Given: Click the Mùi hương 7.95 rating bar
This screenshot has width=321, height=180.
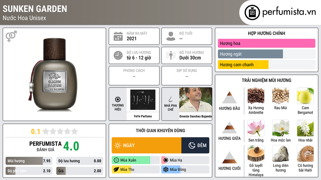Looking at the screenshot, I should (29, 161).
